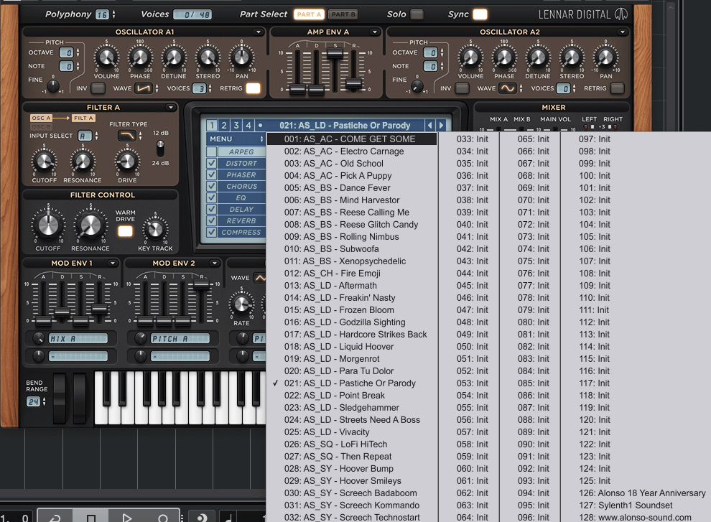Click Filter A Resonance knob
Image resolution: width=711 pixels, height=522 pixels.
pyautogui.click(x=82, y=161)
